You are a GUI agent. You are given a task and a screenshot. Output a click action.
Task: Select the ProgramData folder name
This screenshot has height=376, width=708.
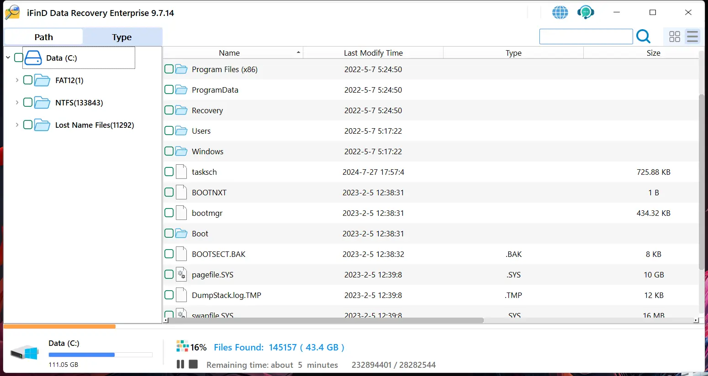(215, 90)
